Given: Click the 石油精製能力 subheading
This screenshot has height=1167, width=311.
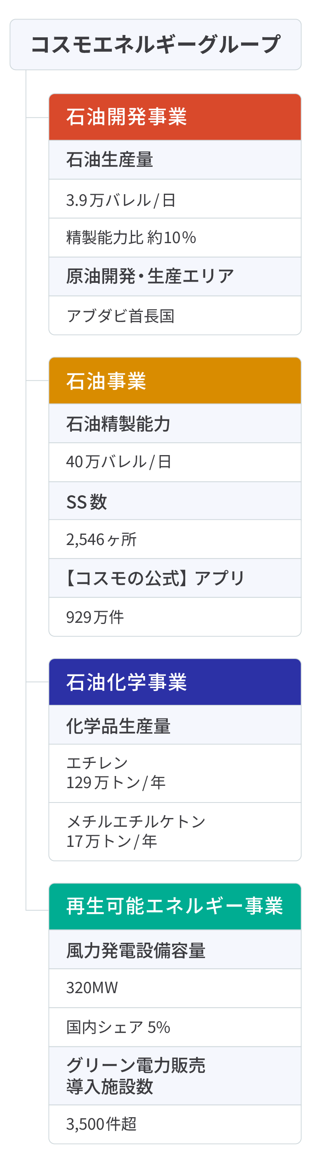Looking at the screenshot, I should click(175, 424).
